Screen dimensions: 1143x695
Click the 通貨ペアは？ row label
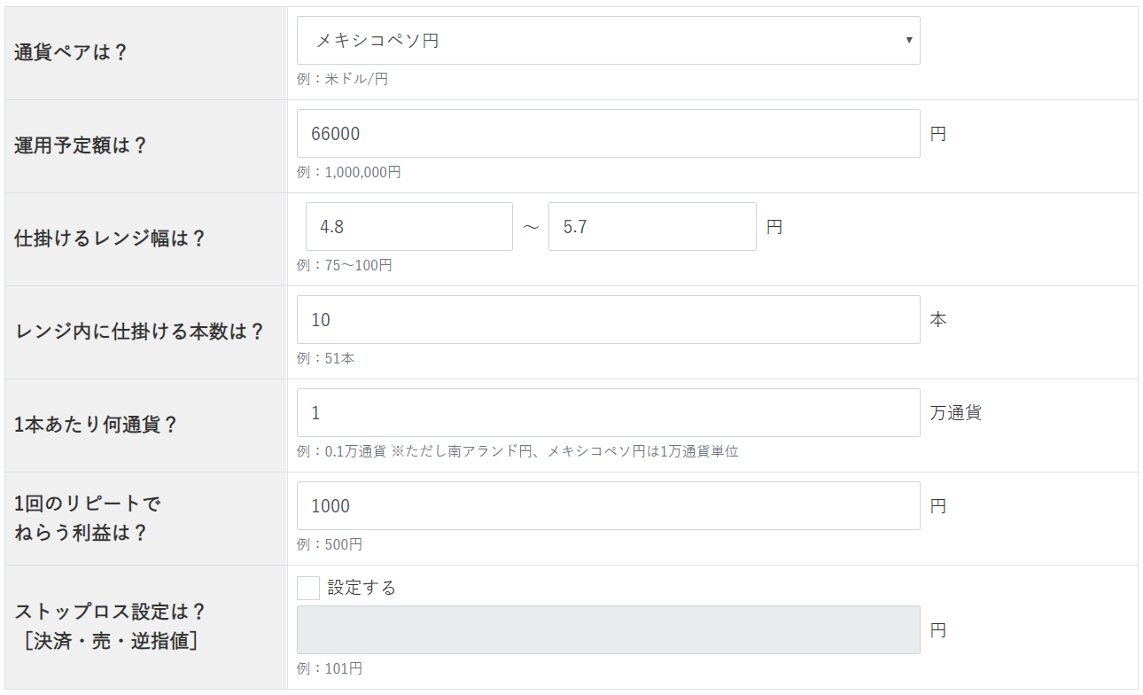point(71,52)
